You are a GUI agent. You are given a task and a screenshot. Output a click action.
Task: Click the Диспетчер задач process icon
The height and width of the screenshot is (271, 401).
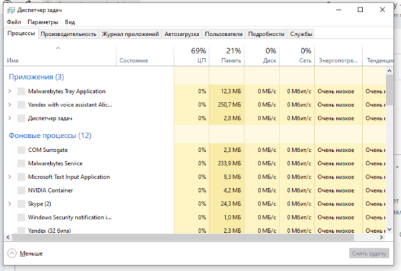[21, 118]
